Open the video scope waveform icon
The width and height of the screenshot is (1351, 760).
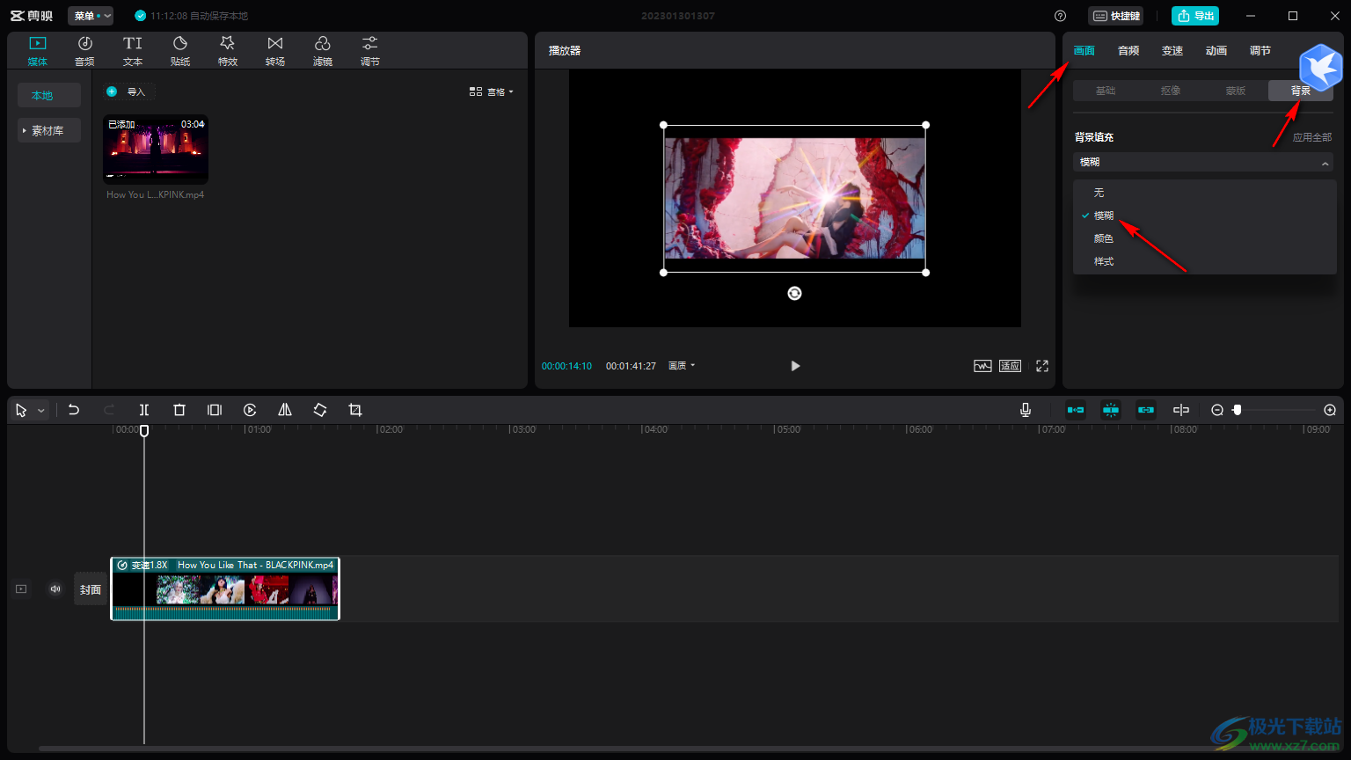tap(982, 366)
